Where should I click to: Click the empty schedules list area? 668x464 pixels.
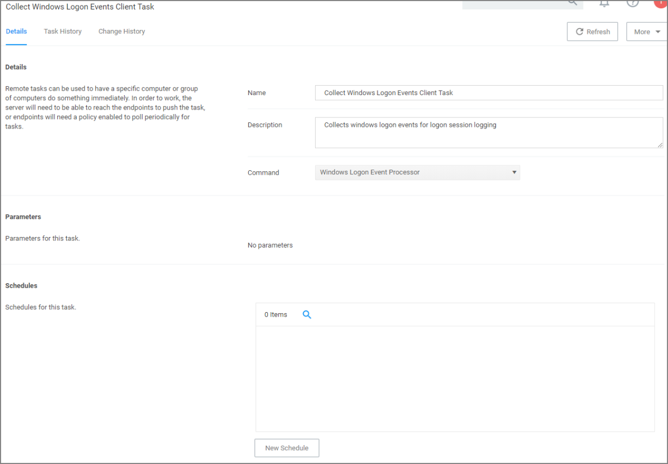tap(454, 378)
